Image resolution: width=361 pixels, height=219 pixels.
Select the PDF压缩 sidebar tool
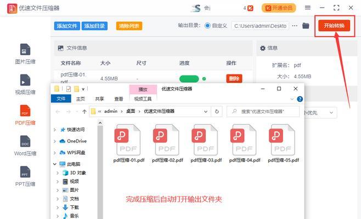(x=25, y=115)
